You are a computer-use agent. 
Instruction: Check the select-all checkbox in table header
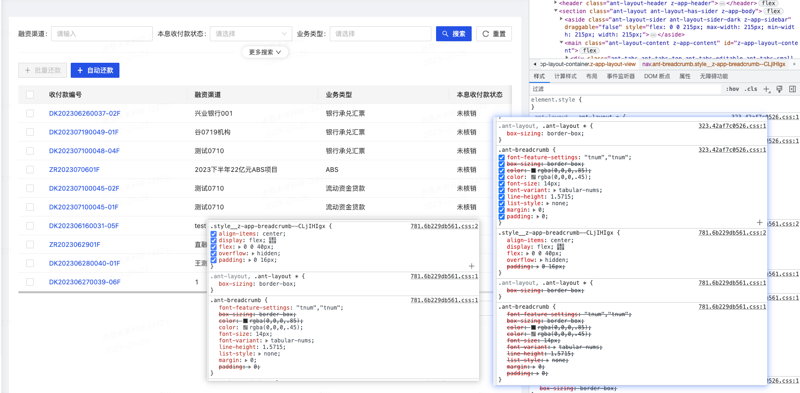tap(30, 95)
